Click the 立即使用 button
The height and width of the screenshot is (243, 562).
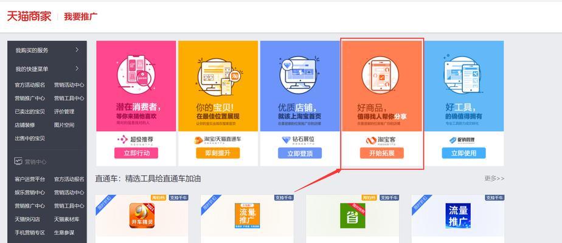pyautogui.click(x=464, y=153)
